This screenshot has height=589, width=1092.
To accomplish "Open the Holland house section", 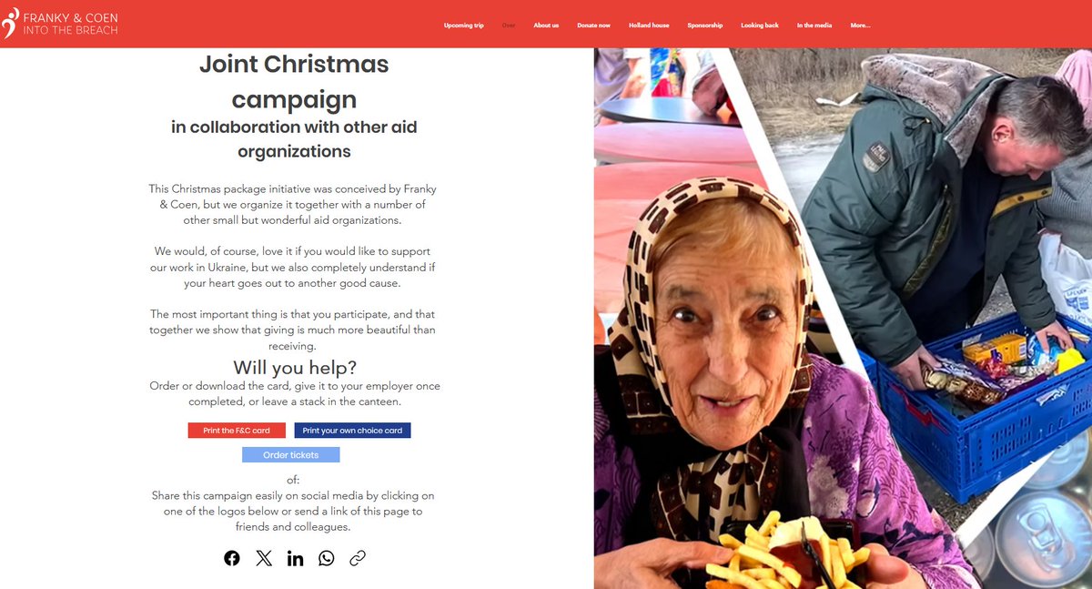I will point(649,25).
